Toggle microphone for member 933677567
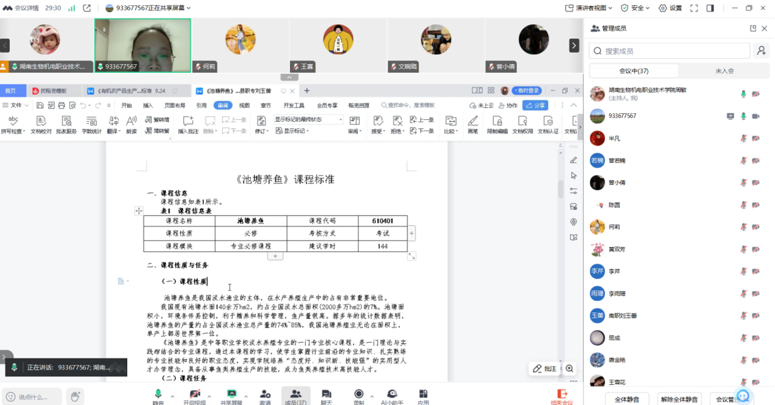Viewport: 775px width, 405px height. [x=744, y=116]
